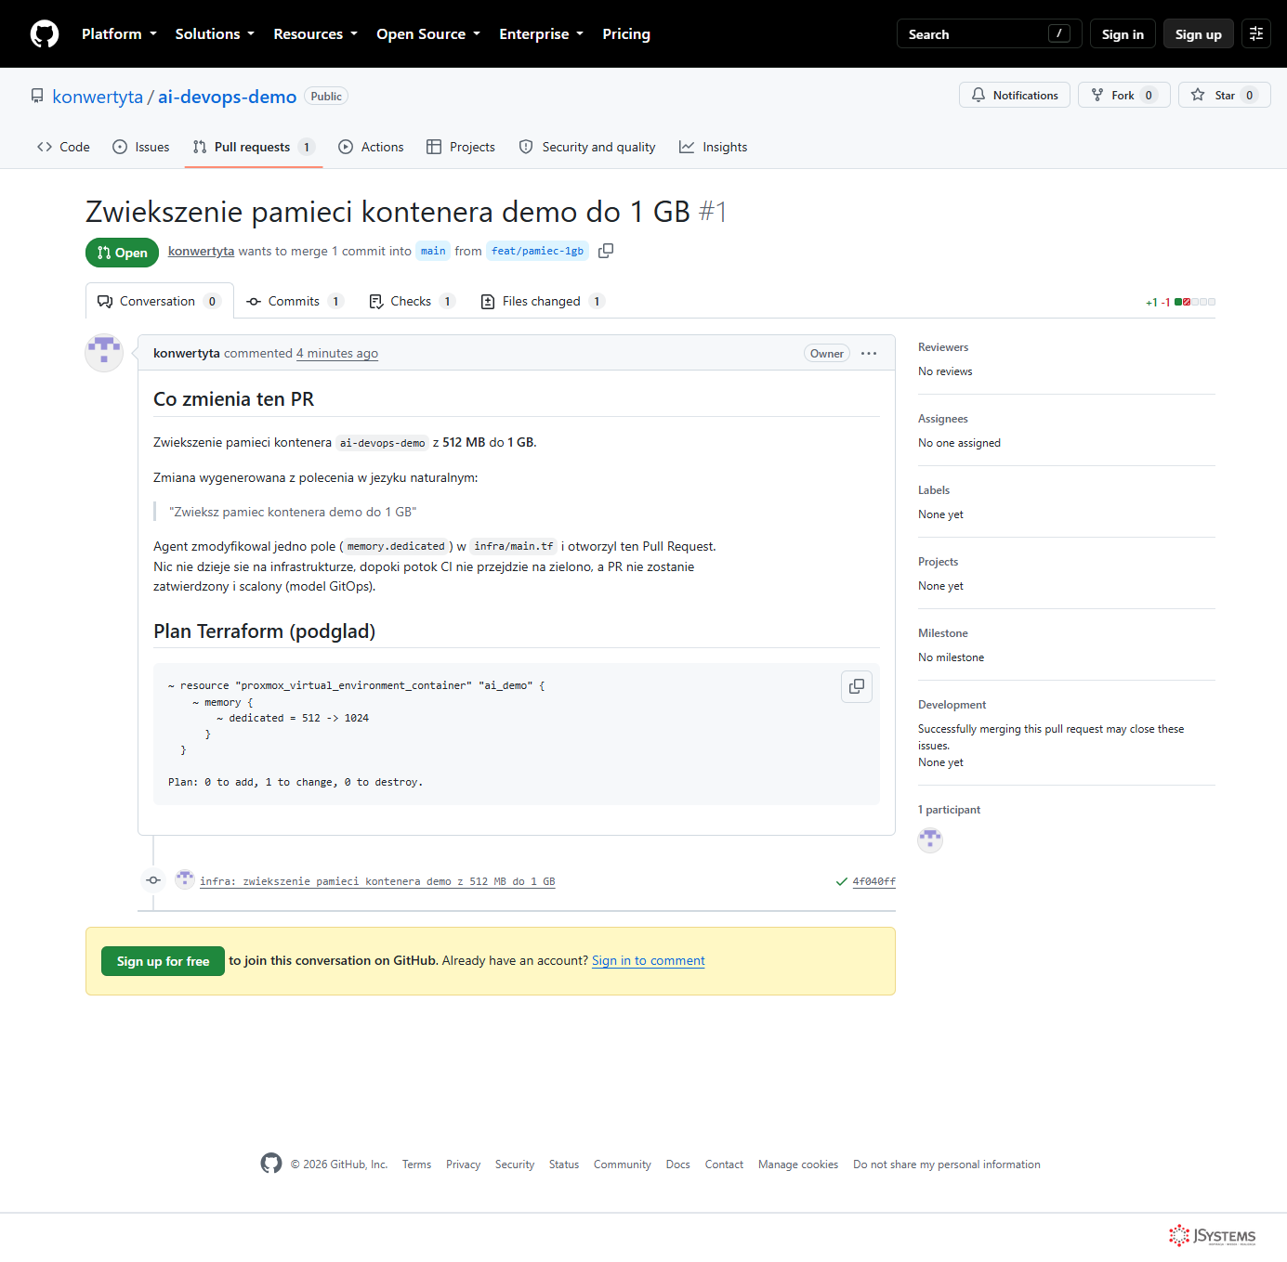Open the Issues tab
The height and width of the screenshot is (1262, 1287).
coord(141,147)
